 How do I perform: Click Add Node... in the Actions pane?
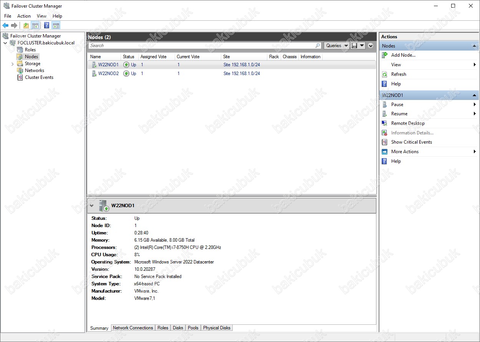click(403, 55)
